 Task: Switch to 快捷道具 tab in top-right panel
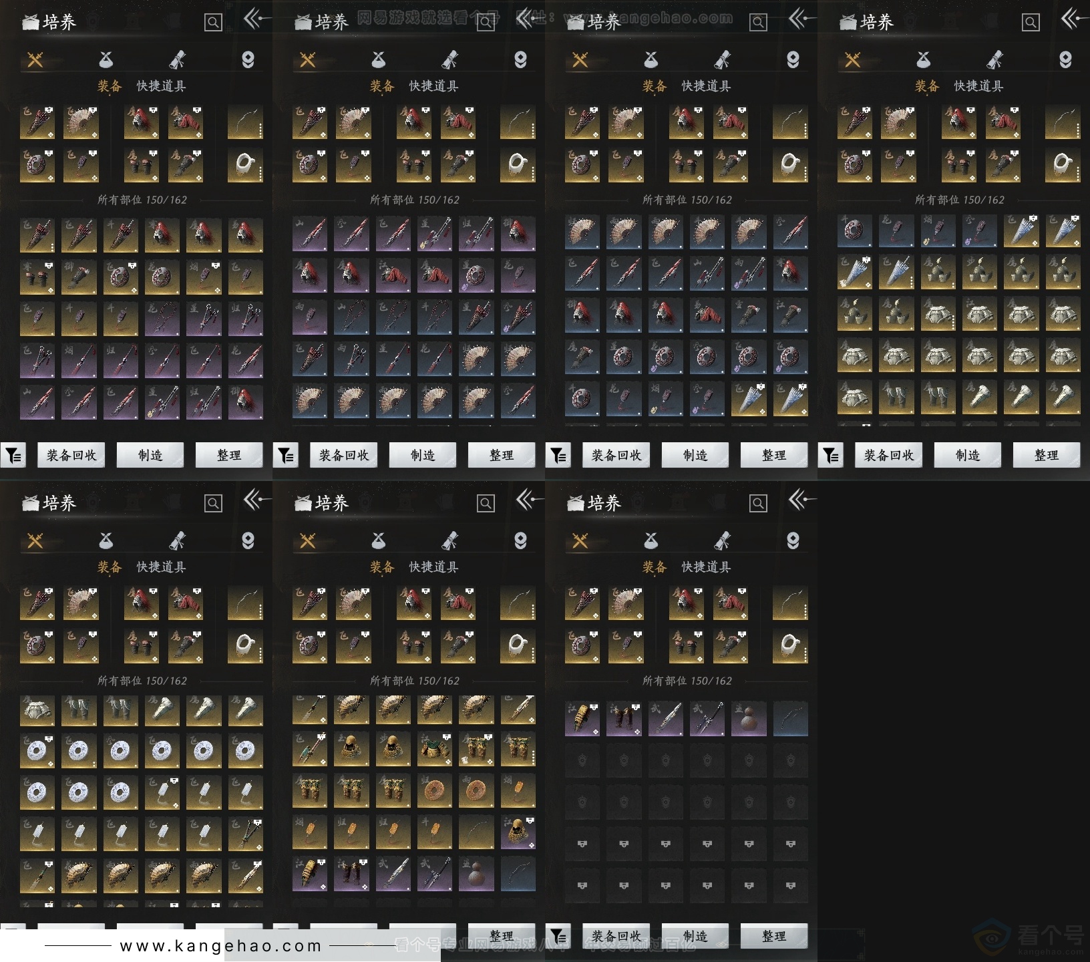[978, 86]
